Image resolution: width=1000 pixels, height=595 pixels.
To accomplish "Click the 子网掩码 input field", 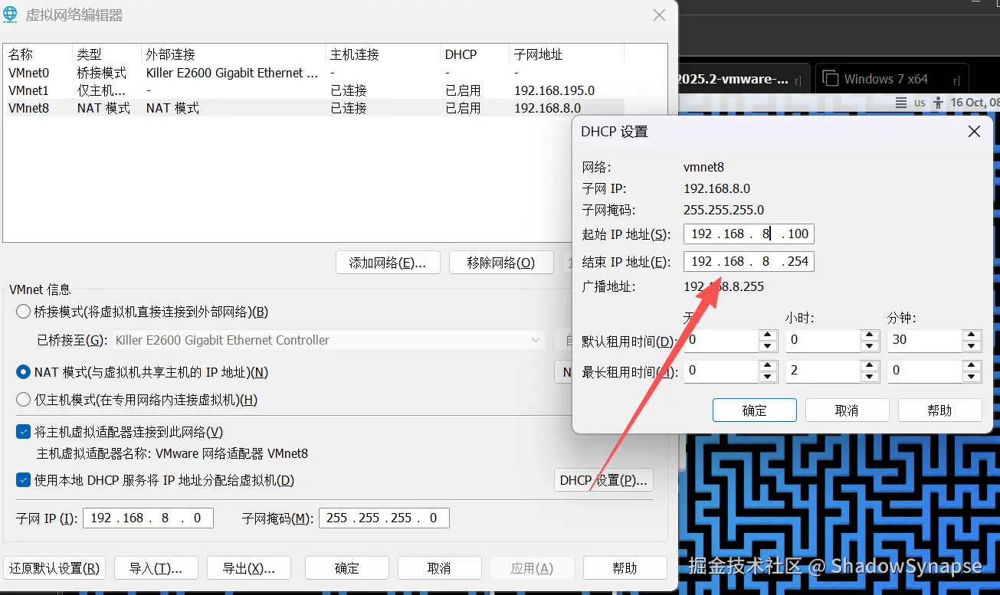I will point(384,518).
